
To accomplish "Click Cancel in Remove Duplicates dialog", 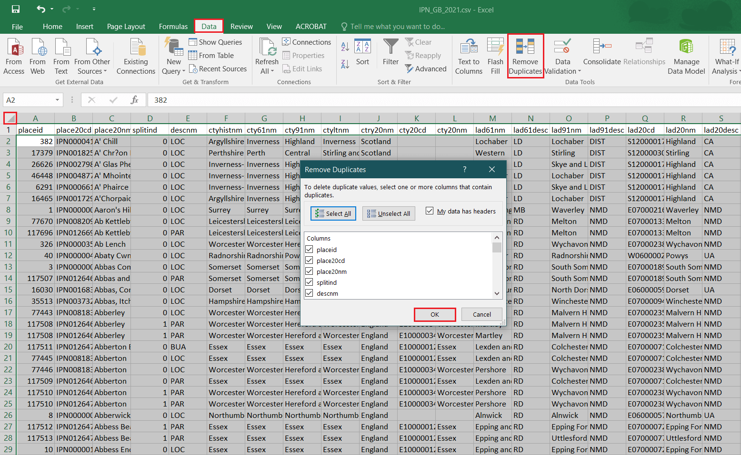I will pyautogui.click(x=482, y=314).
